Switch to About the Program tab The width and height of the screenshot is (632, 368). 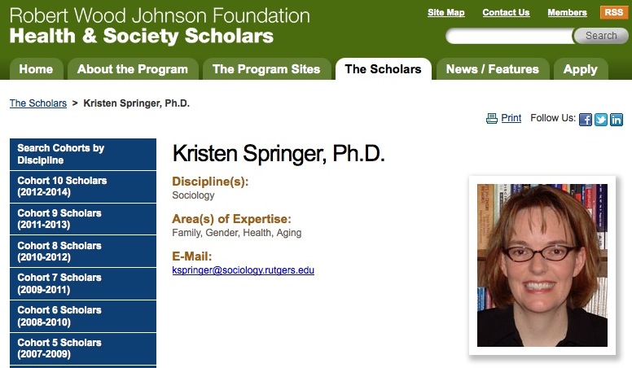tap(133, 69)
